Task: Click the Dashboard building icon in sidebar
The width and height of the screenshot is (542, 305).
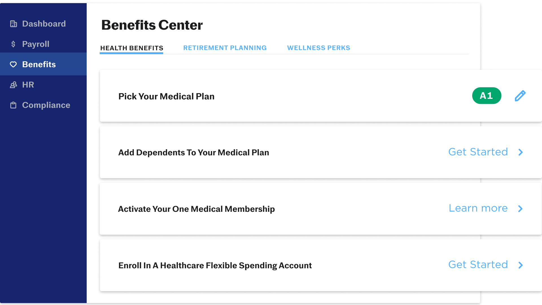Action: (13, 24)
